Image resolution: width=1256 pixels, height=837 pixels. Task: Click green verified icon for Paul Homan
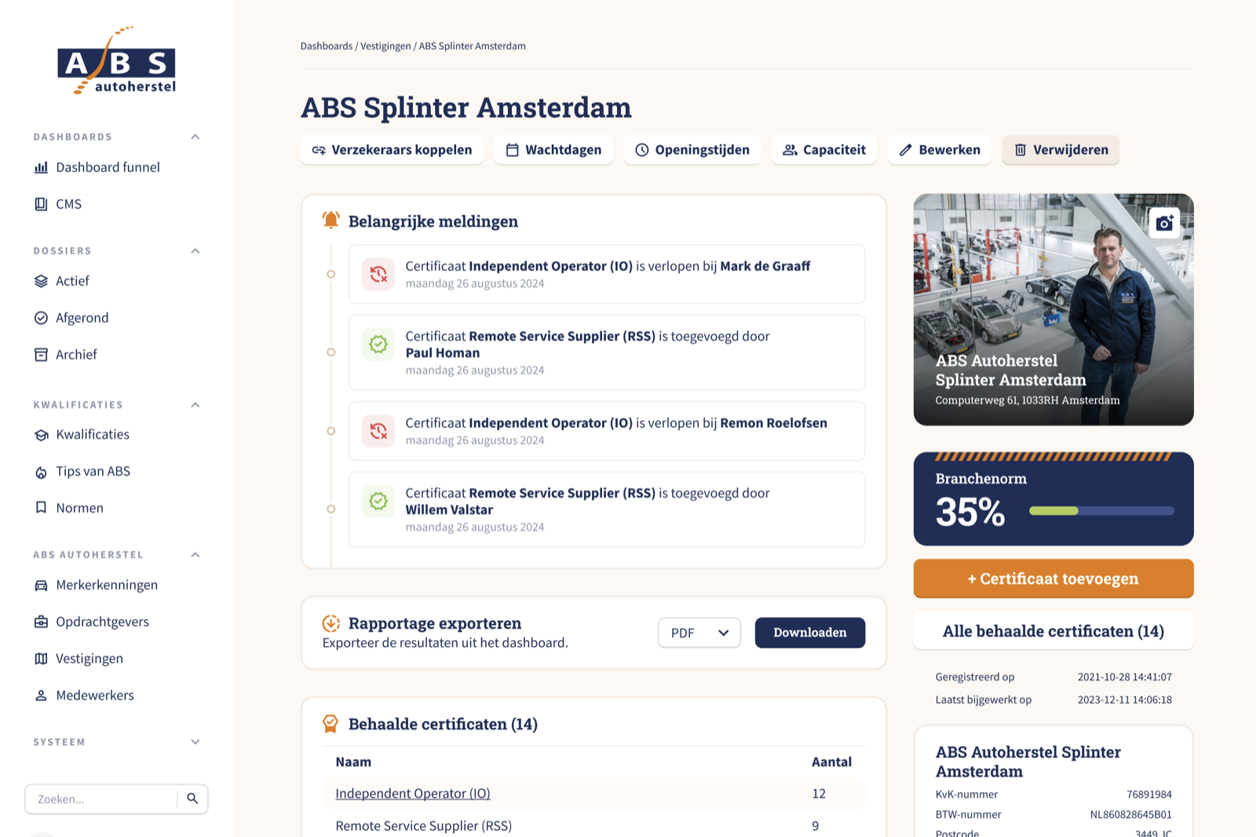378,344
